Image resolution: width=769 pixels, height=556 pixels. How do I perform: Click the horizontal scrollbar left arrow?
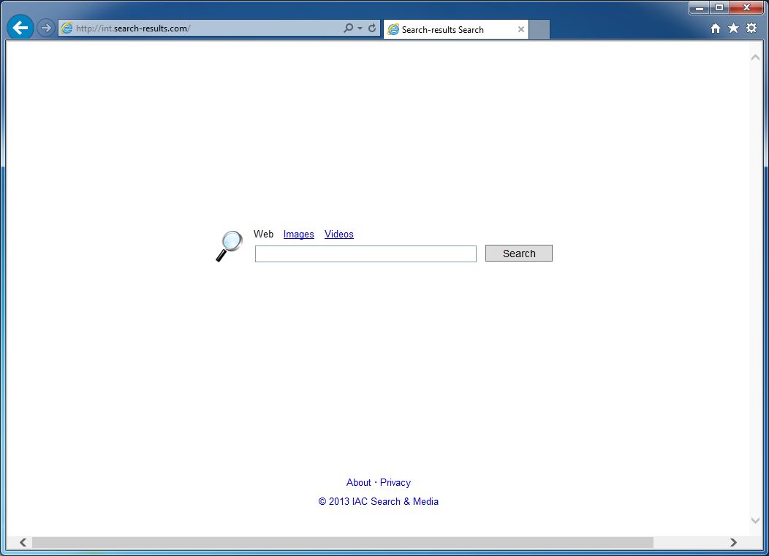(x=23, y=542)
